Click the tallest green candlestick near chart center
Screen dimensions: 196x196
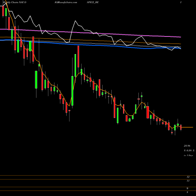tap(72, 91)
